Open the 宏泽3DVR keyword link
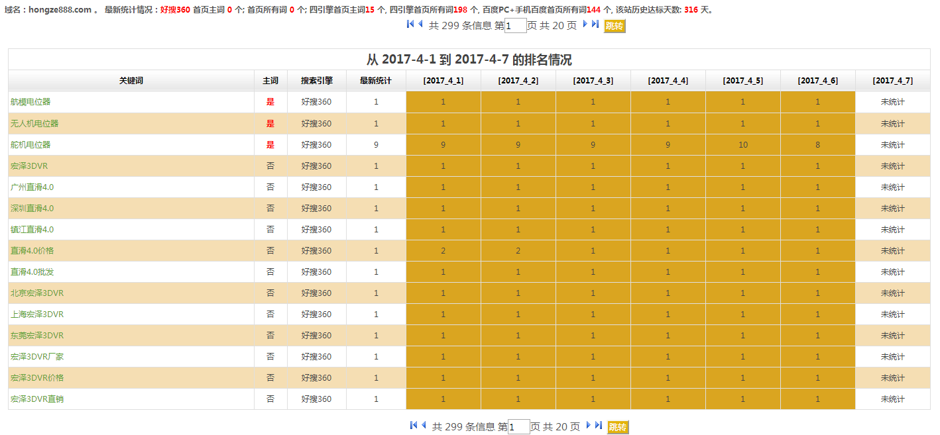940x435 pixels. coord(29,166)
